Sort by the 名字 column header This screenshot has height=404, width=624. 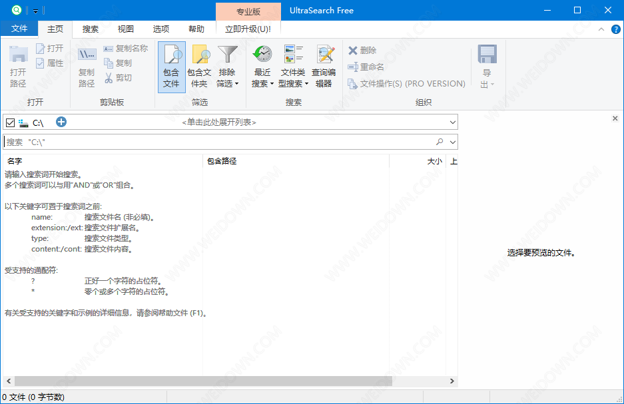pos(103,161)
